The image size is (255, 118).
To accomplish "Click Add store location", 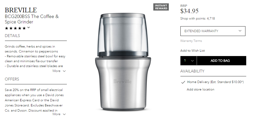I will 201,89.
